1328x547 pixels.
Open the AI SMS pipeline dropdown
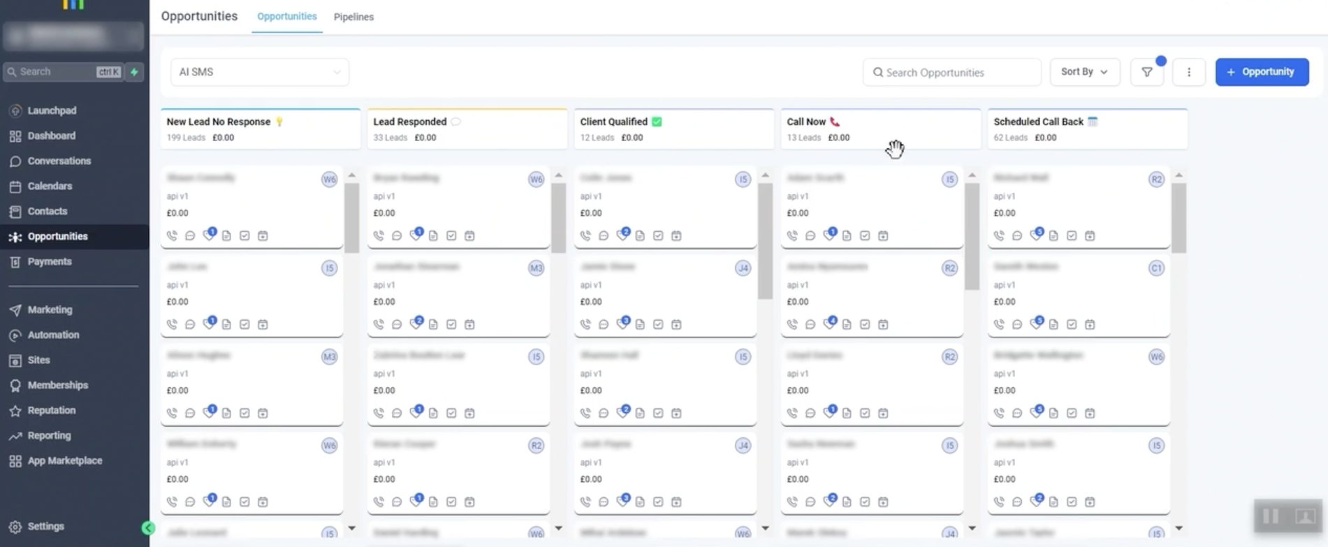[x=260, y=72]
